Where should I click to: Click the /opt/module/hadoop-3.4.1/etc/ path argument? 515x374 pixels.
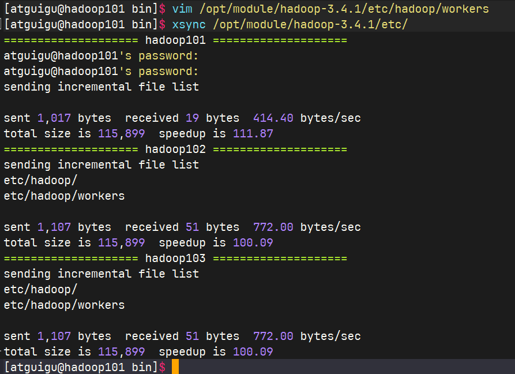(311, 24)
